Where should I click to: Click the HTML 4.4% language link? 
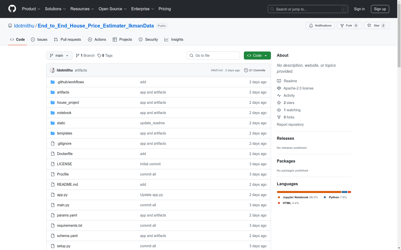coord(288,203)
